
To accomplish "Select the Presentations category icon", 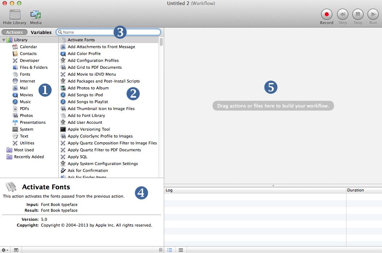I will (x=15, y=122).
